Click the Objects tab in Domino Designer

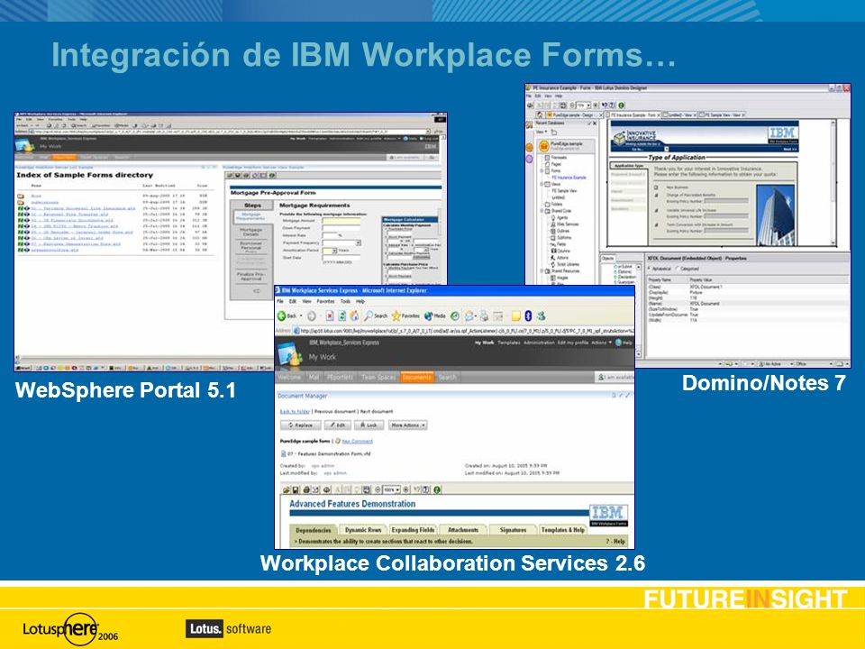click(x=607, y=259)
